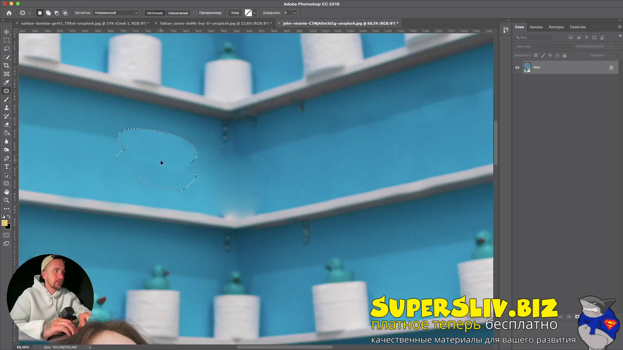
Task: Select the Zoom tool
Action: pyautogui.click(x=6, y=200)
